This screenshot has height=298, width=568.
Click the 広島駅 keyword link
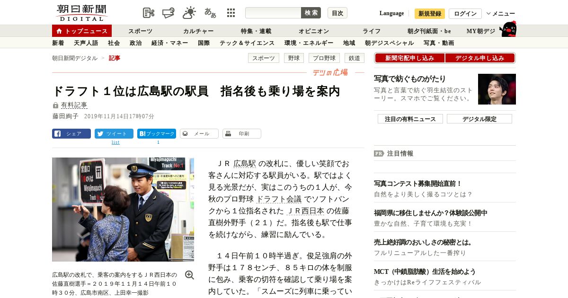[x=245, y=164]
